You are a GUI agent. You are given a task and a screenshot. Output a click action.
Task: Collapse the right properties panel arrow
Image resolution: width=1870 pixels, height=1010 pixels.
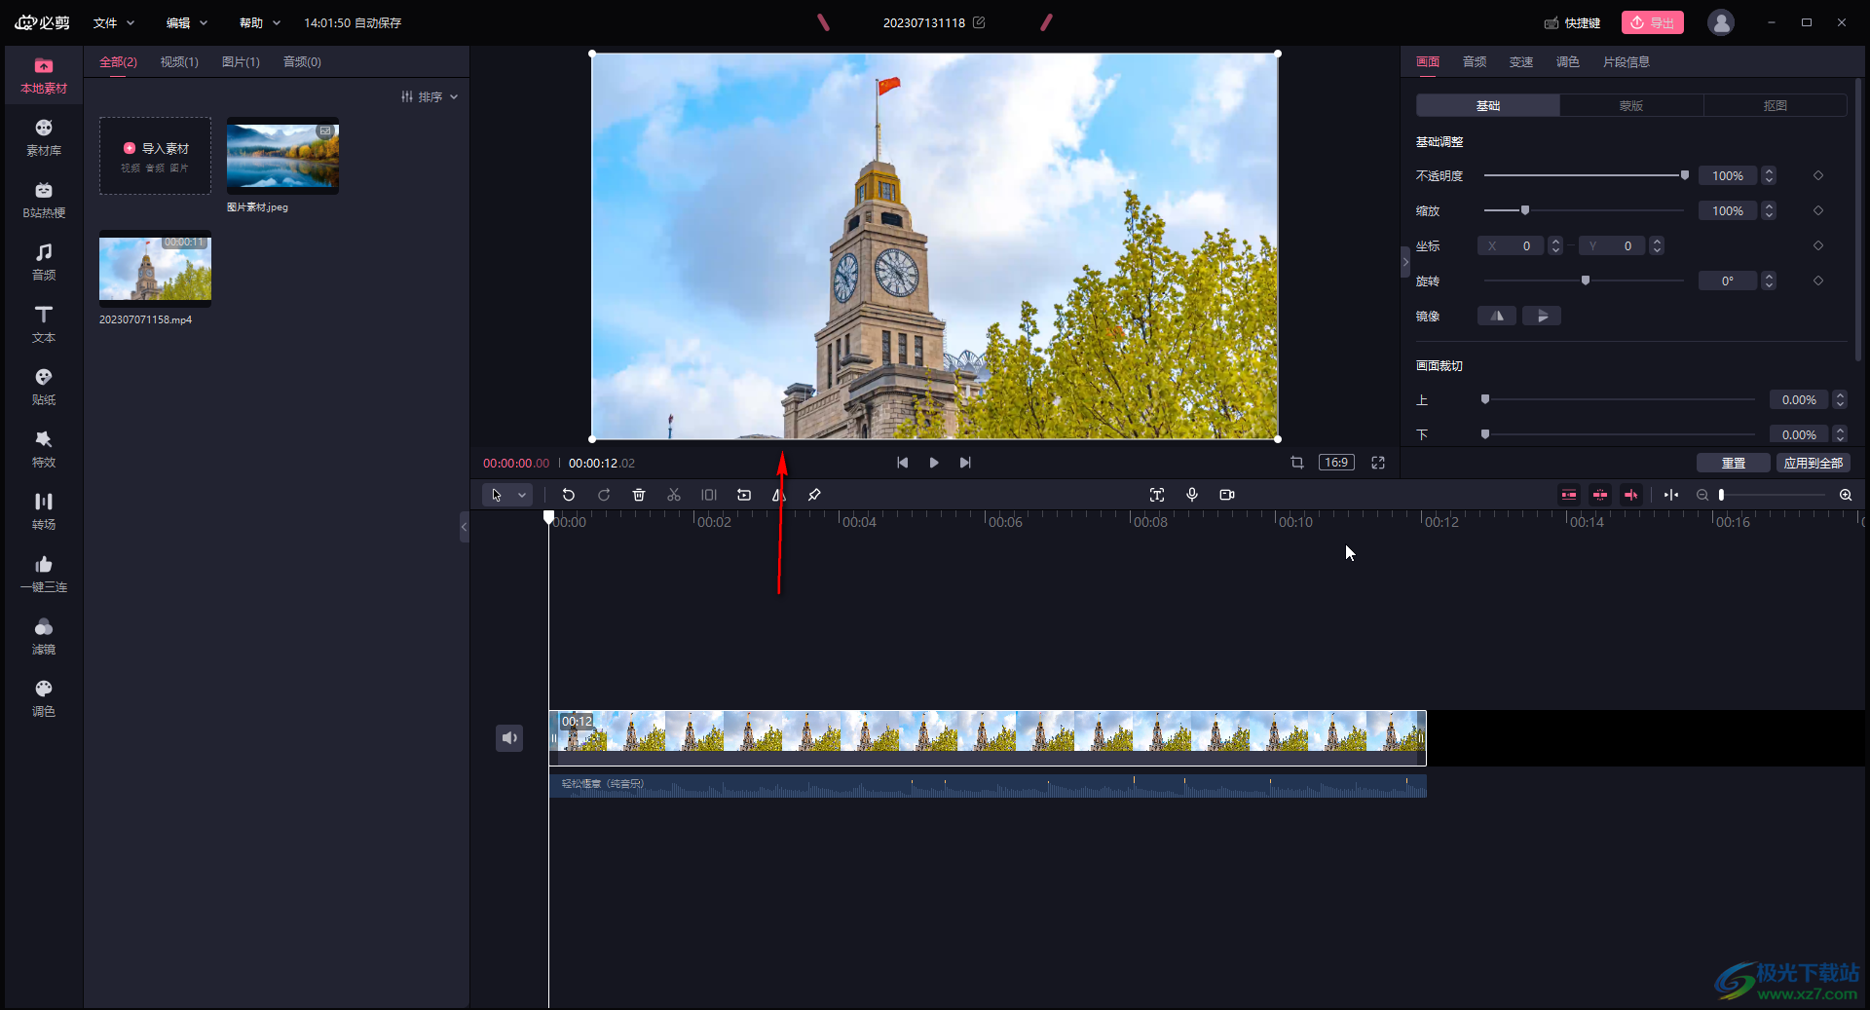tap(1405, 262)
